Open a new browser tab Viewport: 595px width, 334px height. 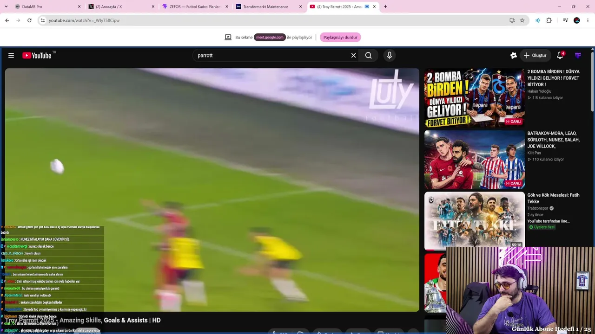pos(385,6)
